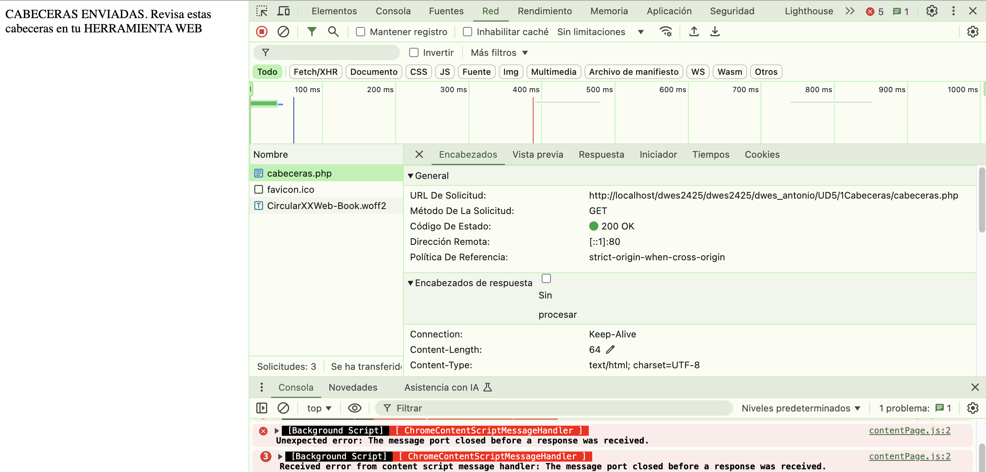
Task: Focus the network filter text field
Action: point(326,52)
